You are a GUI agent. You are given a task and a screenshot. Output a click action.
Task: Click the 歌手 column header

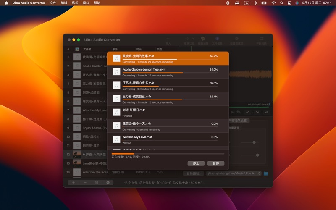pos(115,49)
